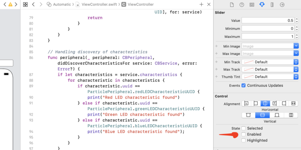301x150 pixels.
Task: Open the Min Track color dropdown
Action: (x=296, y=62)
